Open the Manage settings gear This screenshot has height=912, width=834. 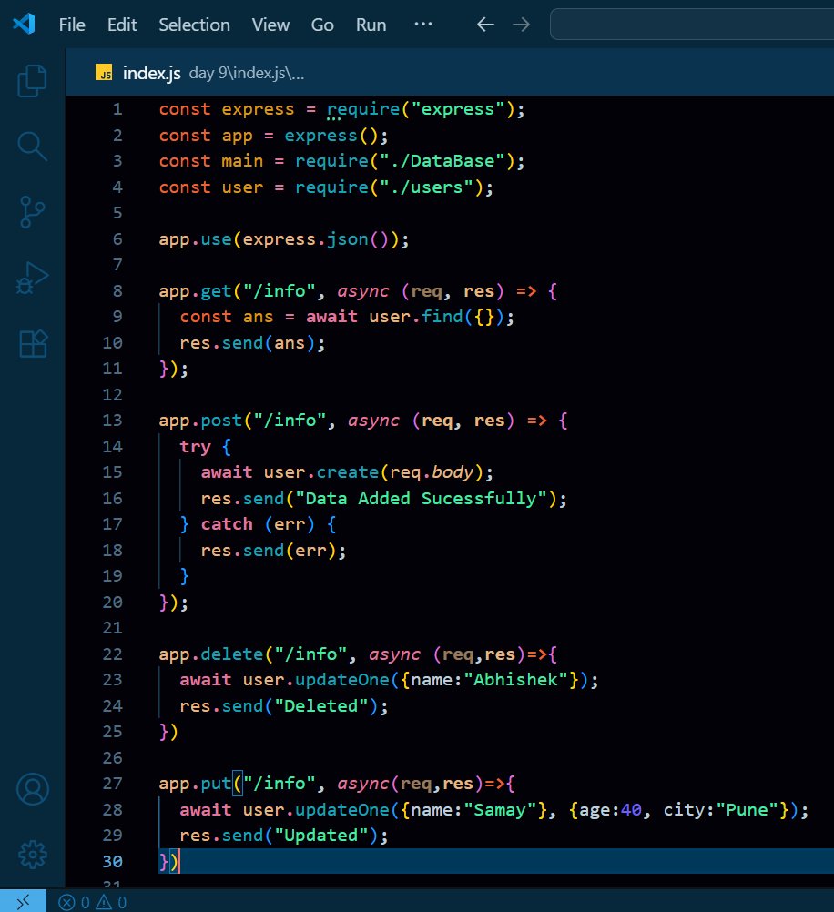click(33, 854)
